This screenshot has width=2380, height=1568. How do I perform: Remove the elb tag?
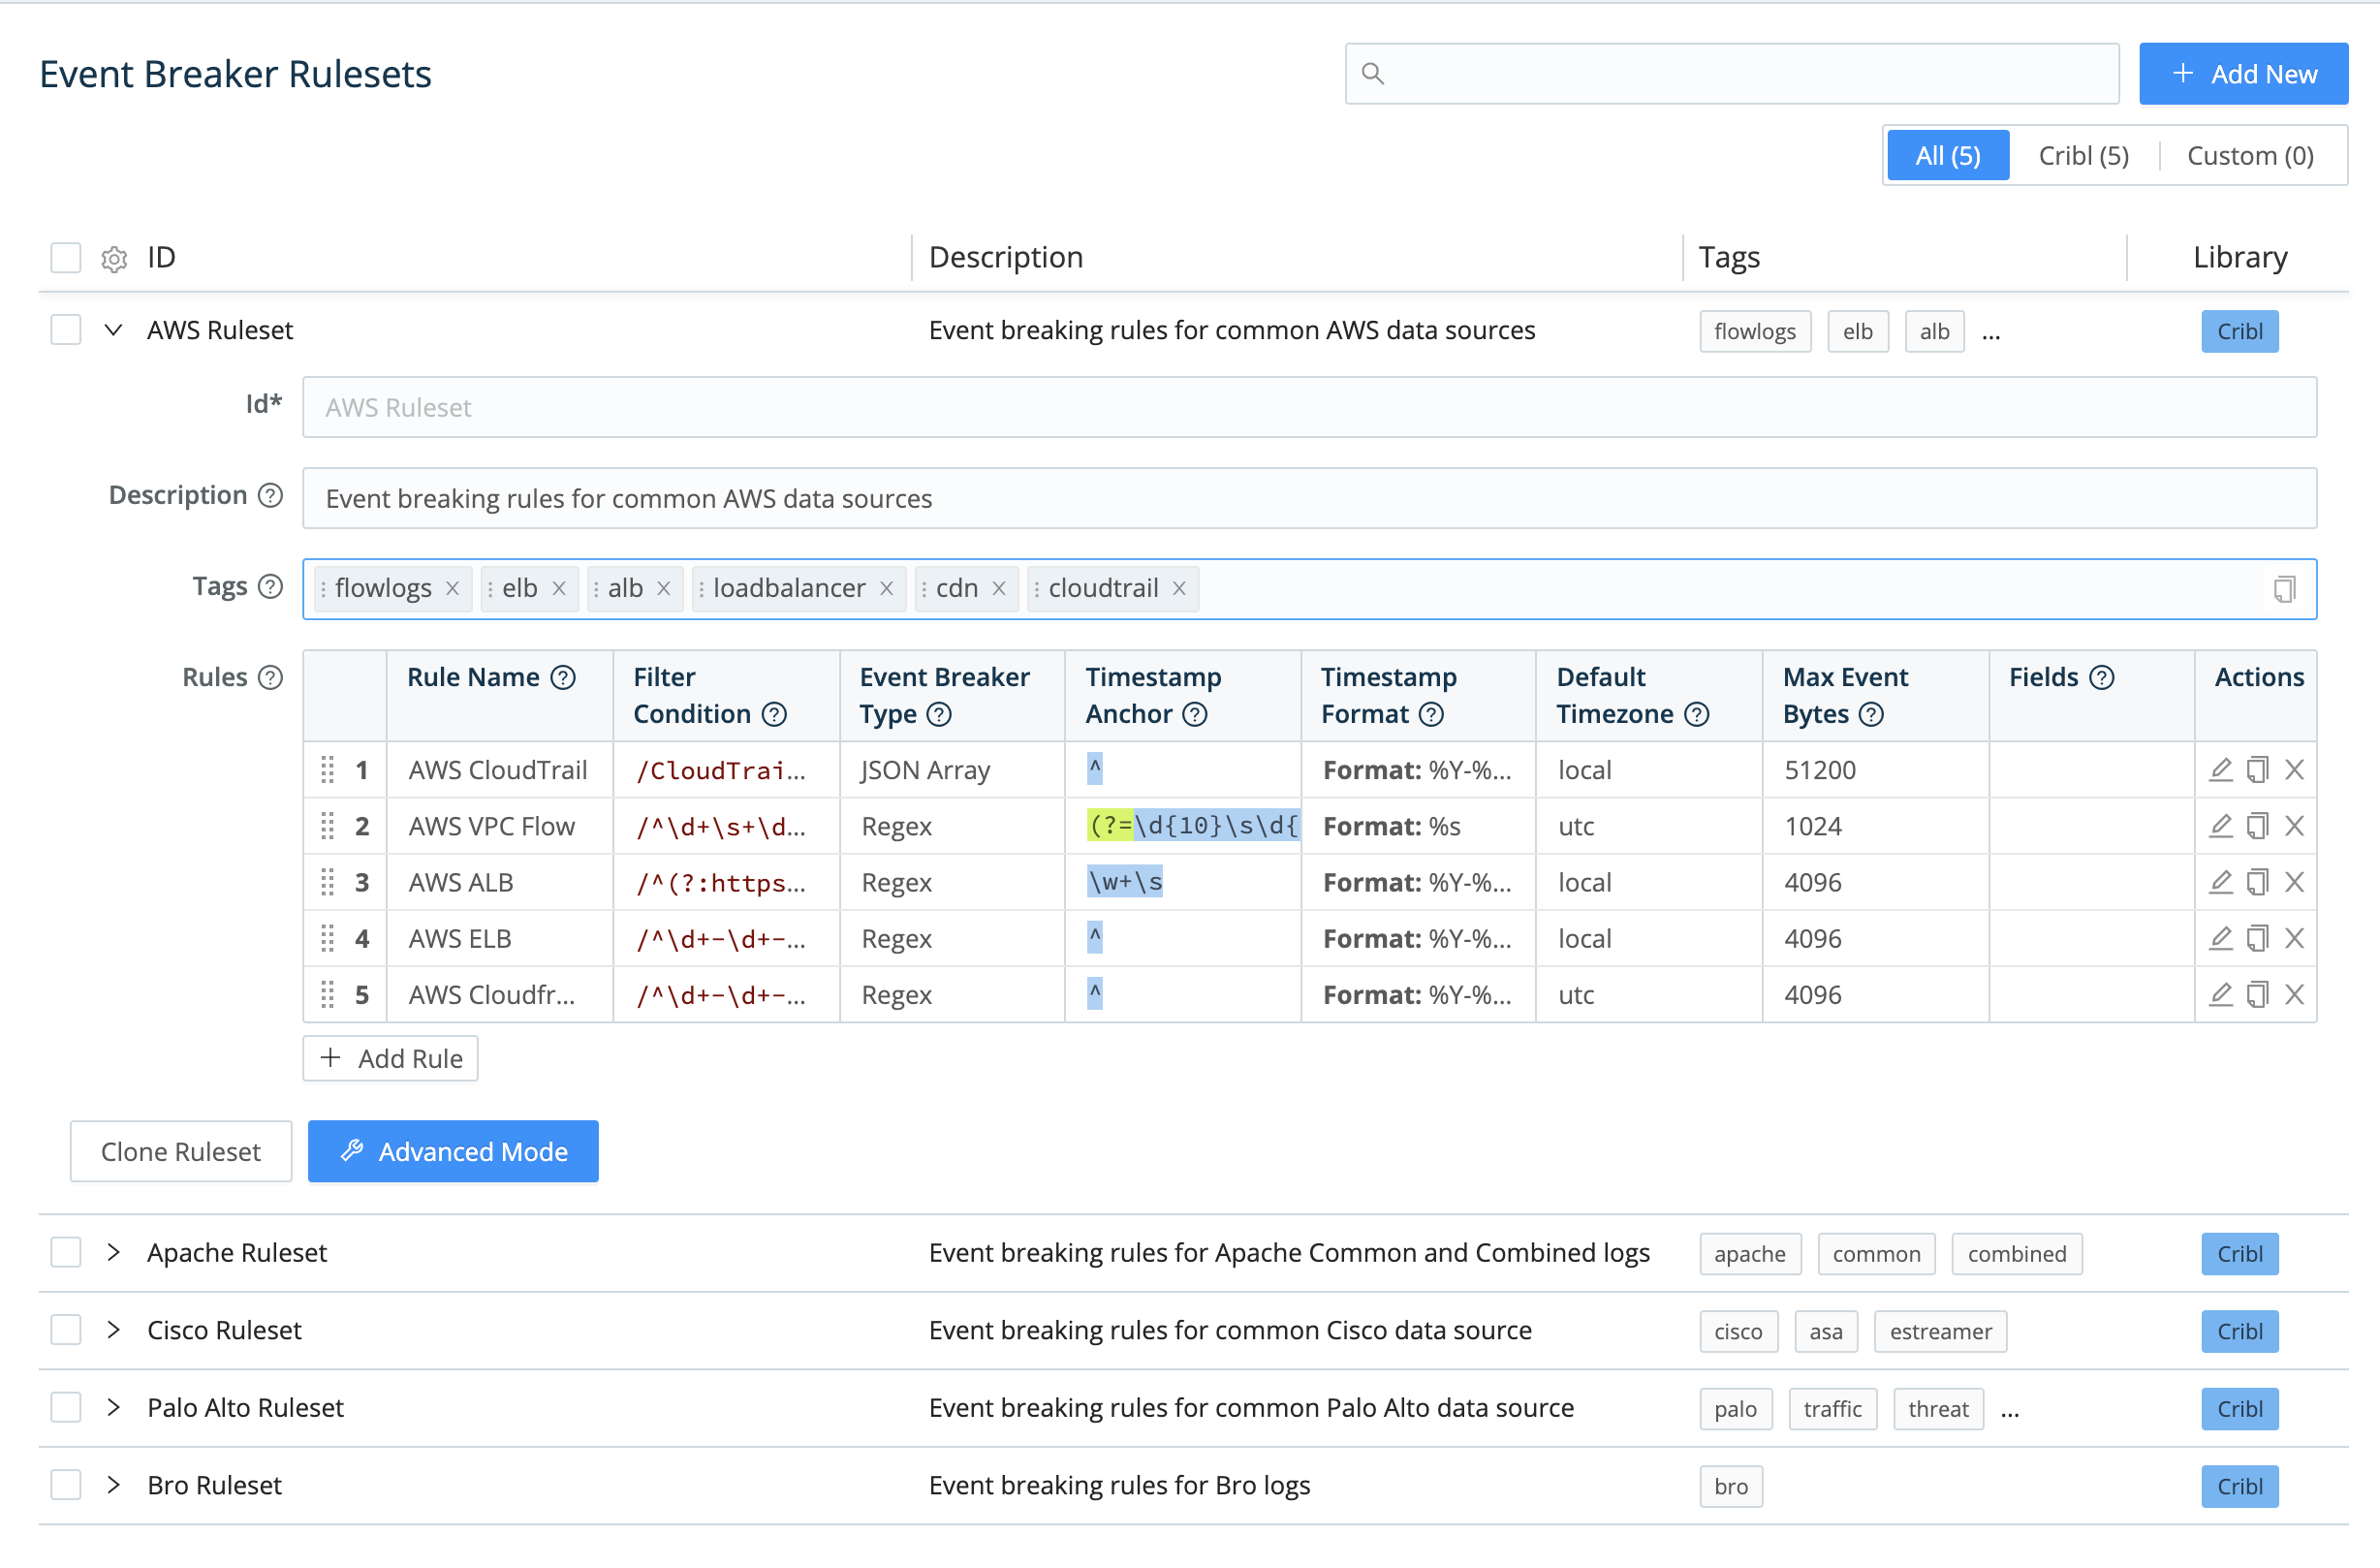[559, 589]
